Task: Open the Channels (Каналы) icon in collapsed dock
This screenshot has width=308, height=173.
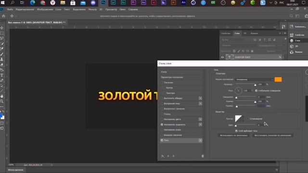Action: point(292,52)
